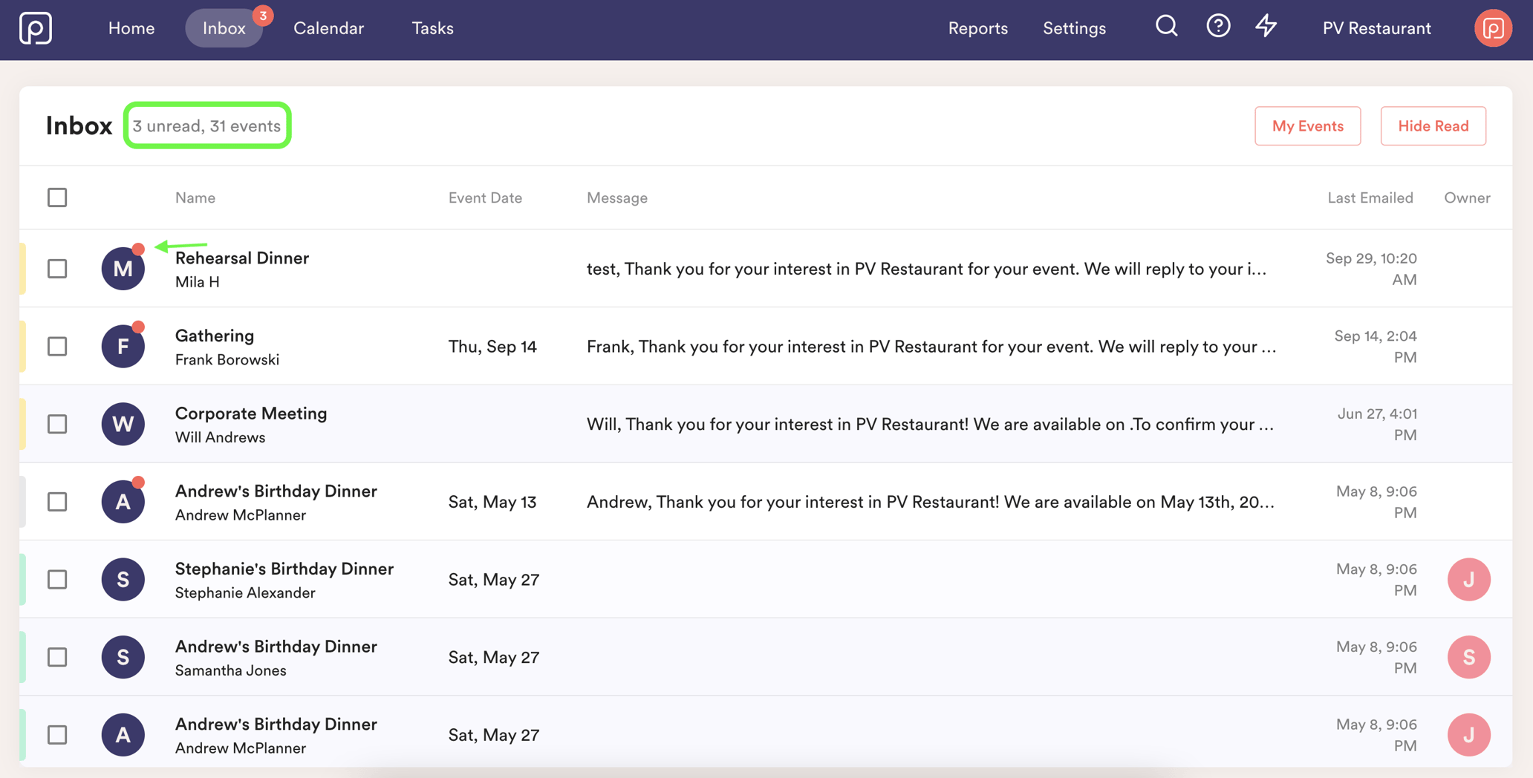This screenshot has height=778, width=1533.
Task: Click the help question mark icon
Action: pyautogui.click(x=1217, y=27)
